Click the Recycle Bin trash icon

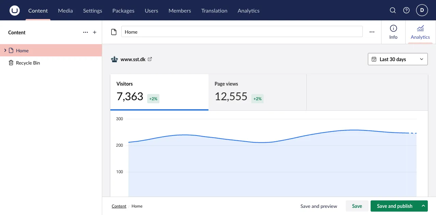click(x=11, y=63)
